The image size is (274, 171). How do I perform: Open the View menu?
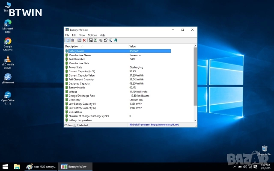click(82, 35)
